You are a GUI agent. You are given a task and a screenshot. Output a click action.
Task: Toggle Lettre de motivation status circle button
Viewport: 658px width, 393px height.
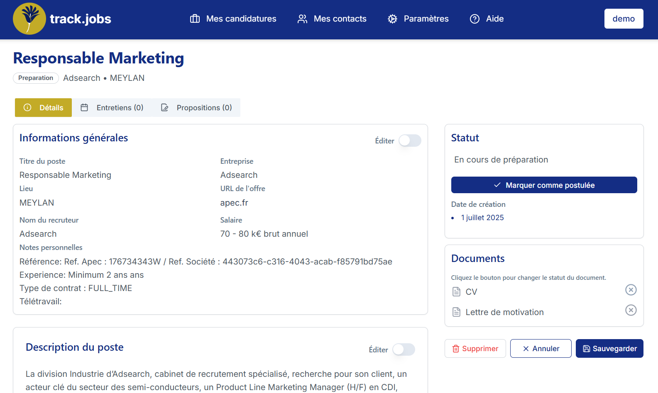tap(631, 310)
